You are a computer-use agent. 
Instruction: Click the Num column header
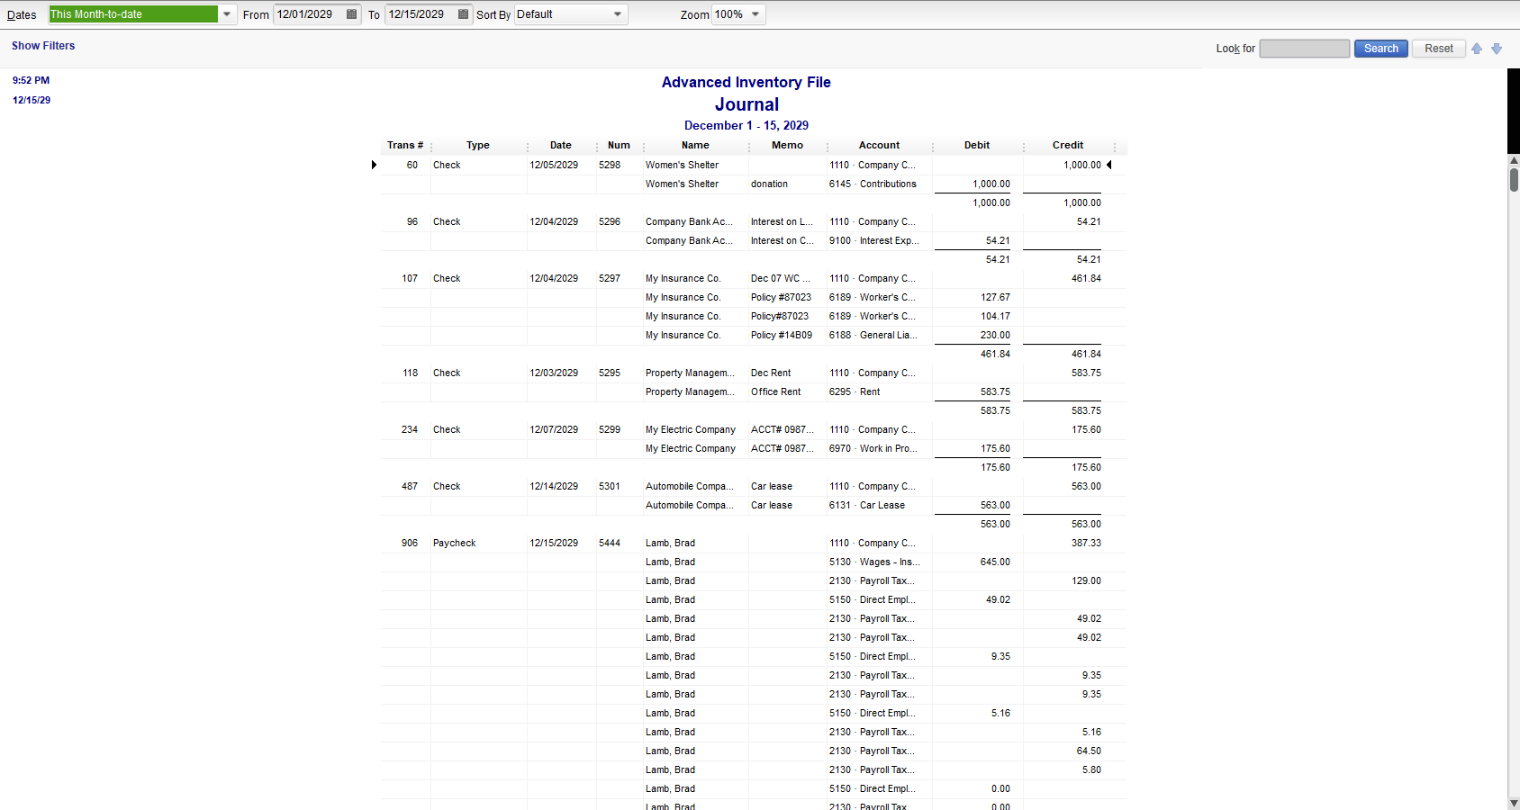619,145
